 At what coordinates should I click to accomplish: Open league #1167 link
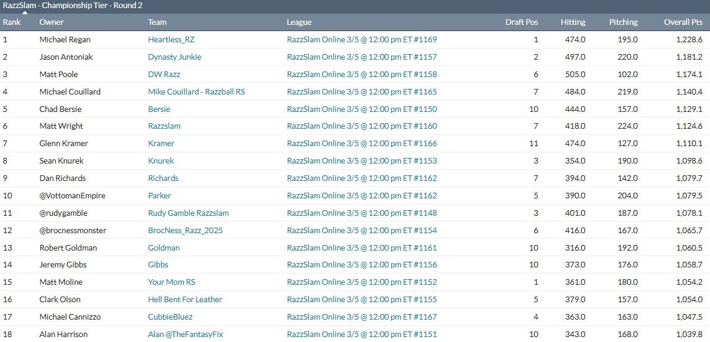point(362,317)
